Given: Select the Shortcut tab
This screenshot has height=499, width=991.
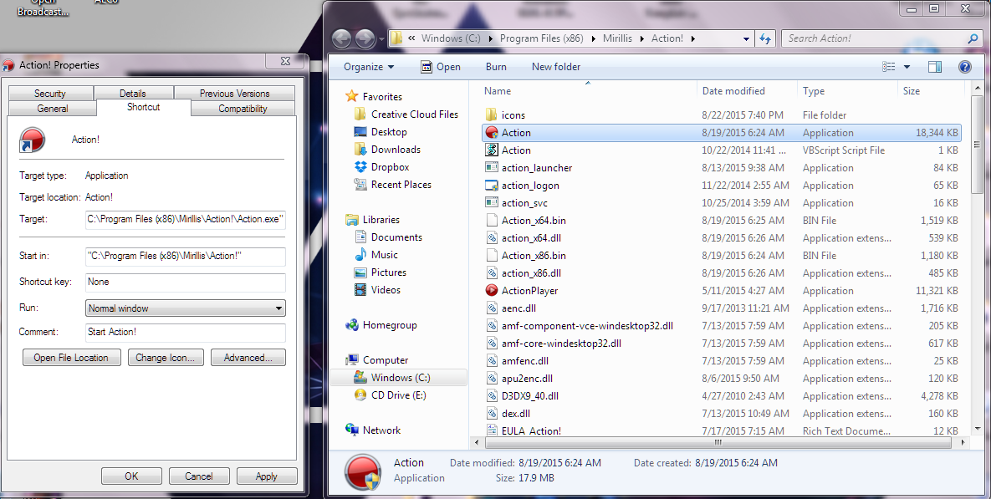Looking at the screenshot, I should click(144, 107).
